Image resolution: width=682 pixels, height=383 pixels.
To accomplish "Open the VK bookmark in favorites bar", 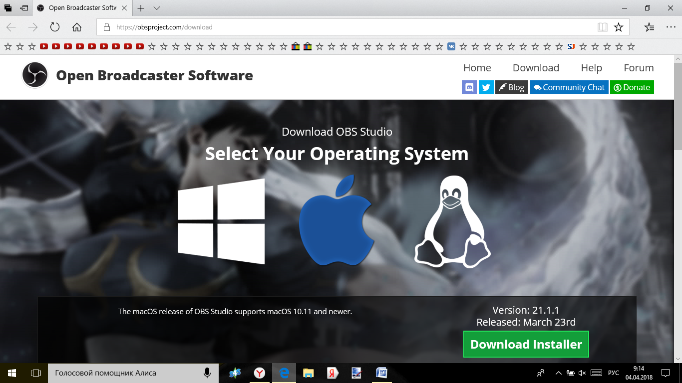I will (451, 46).
